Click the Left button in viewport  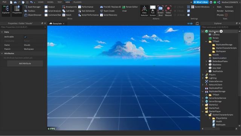pos(189,37)
